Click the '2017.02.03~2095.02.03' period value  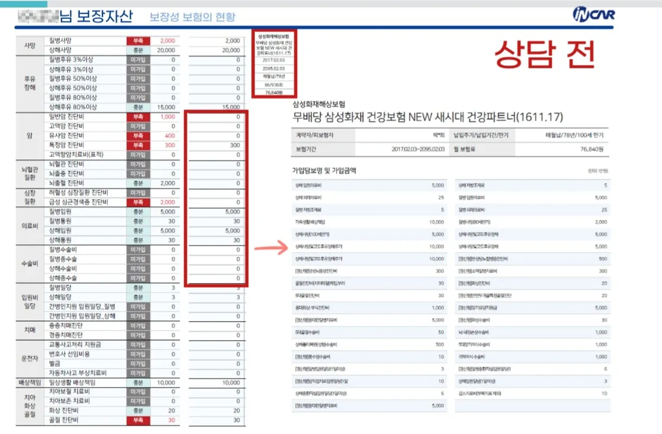pos(418,149)
